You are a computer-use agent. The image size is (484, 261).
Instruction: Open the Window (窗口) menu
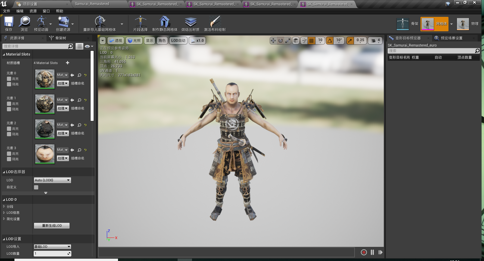click(46, 11)
